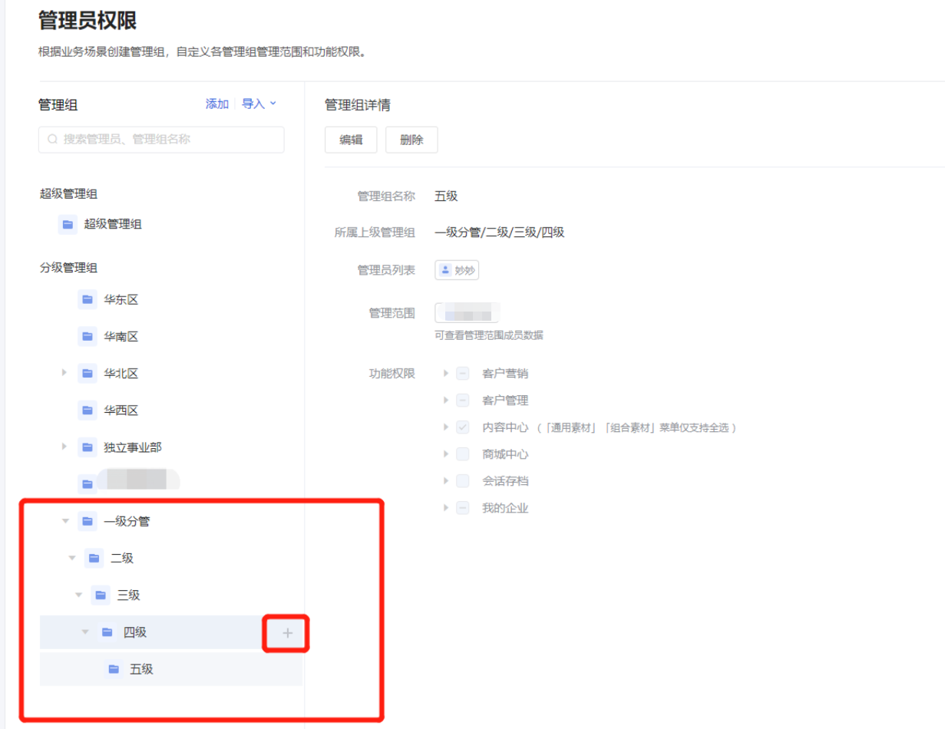This screenshot has width=945, height=729.
Task: Expand the 客户营销 permission
Action: point(446,374)
